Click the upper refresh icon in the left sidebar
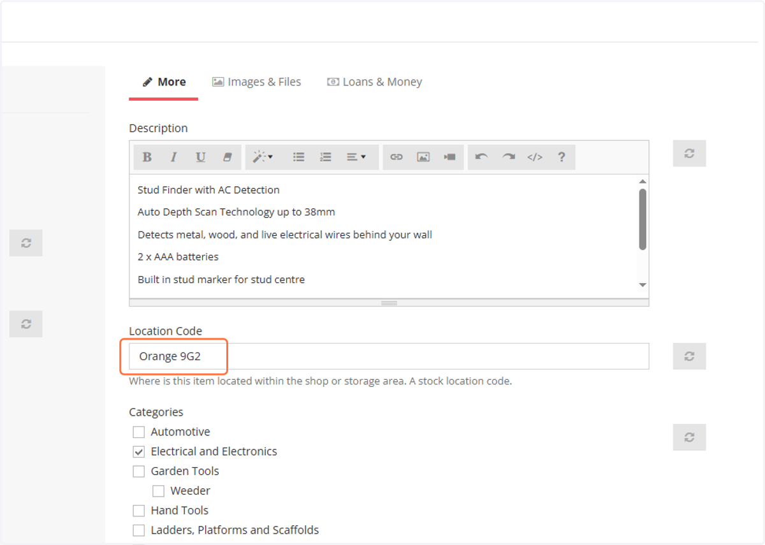The image size is (765, 545). pyautogui.click(x=26, y=243)
